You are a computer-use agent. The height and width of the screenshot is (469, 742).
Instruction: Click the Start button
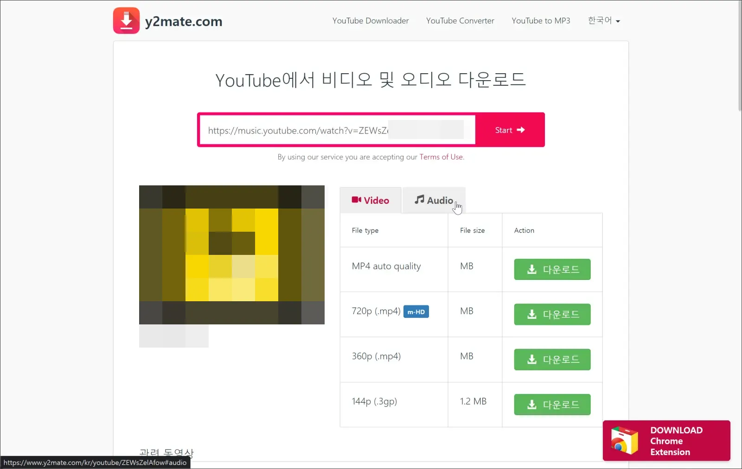pyautogui.click(x=510, y=130)
